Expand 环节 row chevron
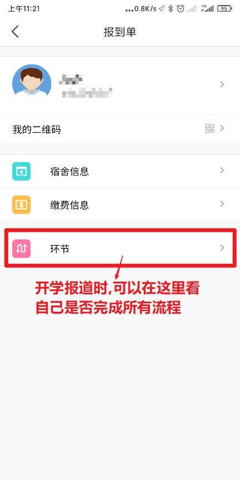 (x=222, y=248)
